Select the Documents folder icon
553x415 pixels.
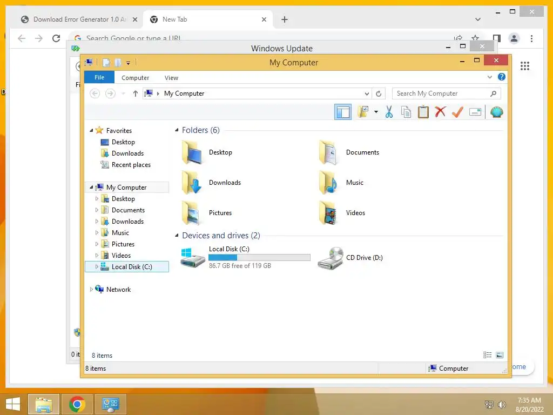tap(329, 152)
